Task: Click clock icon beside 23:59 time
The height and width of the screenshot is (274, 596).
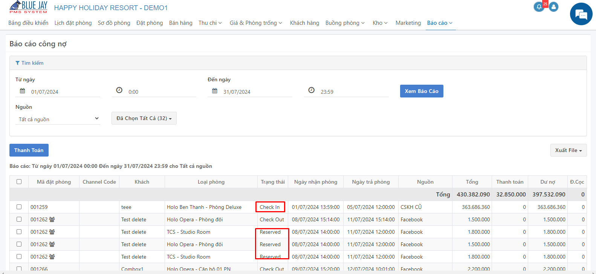Action: point(311,90)
